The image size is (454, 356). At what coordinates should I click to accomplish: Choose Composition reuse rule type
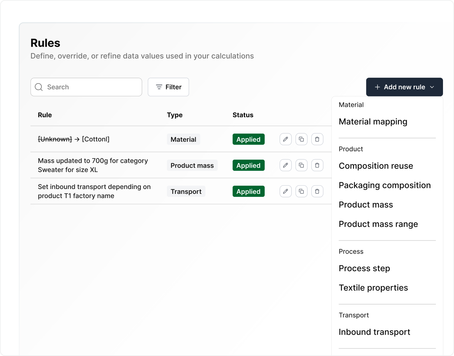coord(376,166)
